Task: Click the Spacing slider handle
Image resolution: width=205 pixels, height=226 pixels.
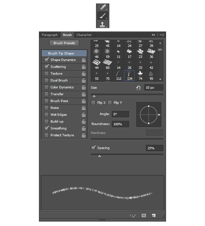Action: tap(99, 156)
